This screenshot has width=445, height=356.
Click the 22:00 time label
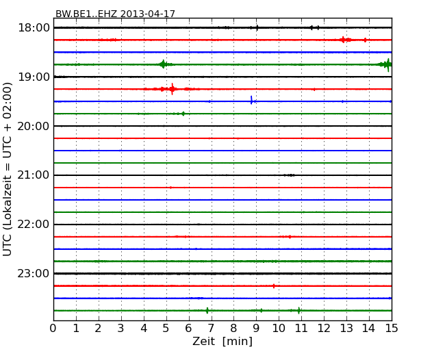coord(34,225)
